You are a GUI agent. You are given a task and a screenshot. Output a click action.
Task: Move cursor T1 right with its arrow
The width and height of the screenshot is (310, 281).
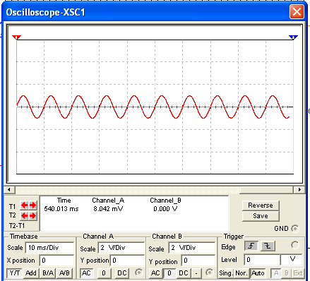(x=32, y=205)
